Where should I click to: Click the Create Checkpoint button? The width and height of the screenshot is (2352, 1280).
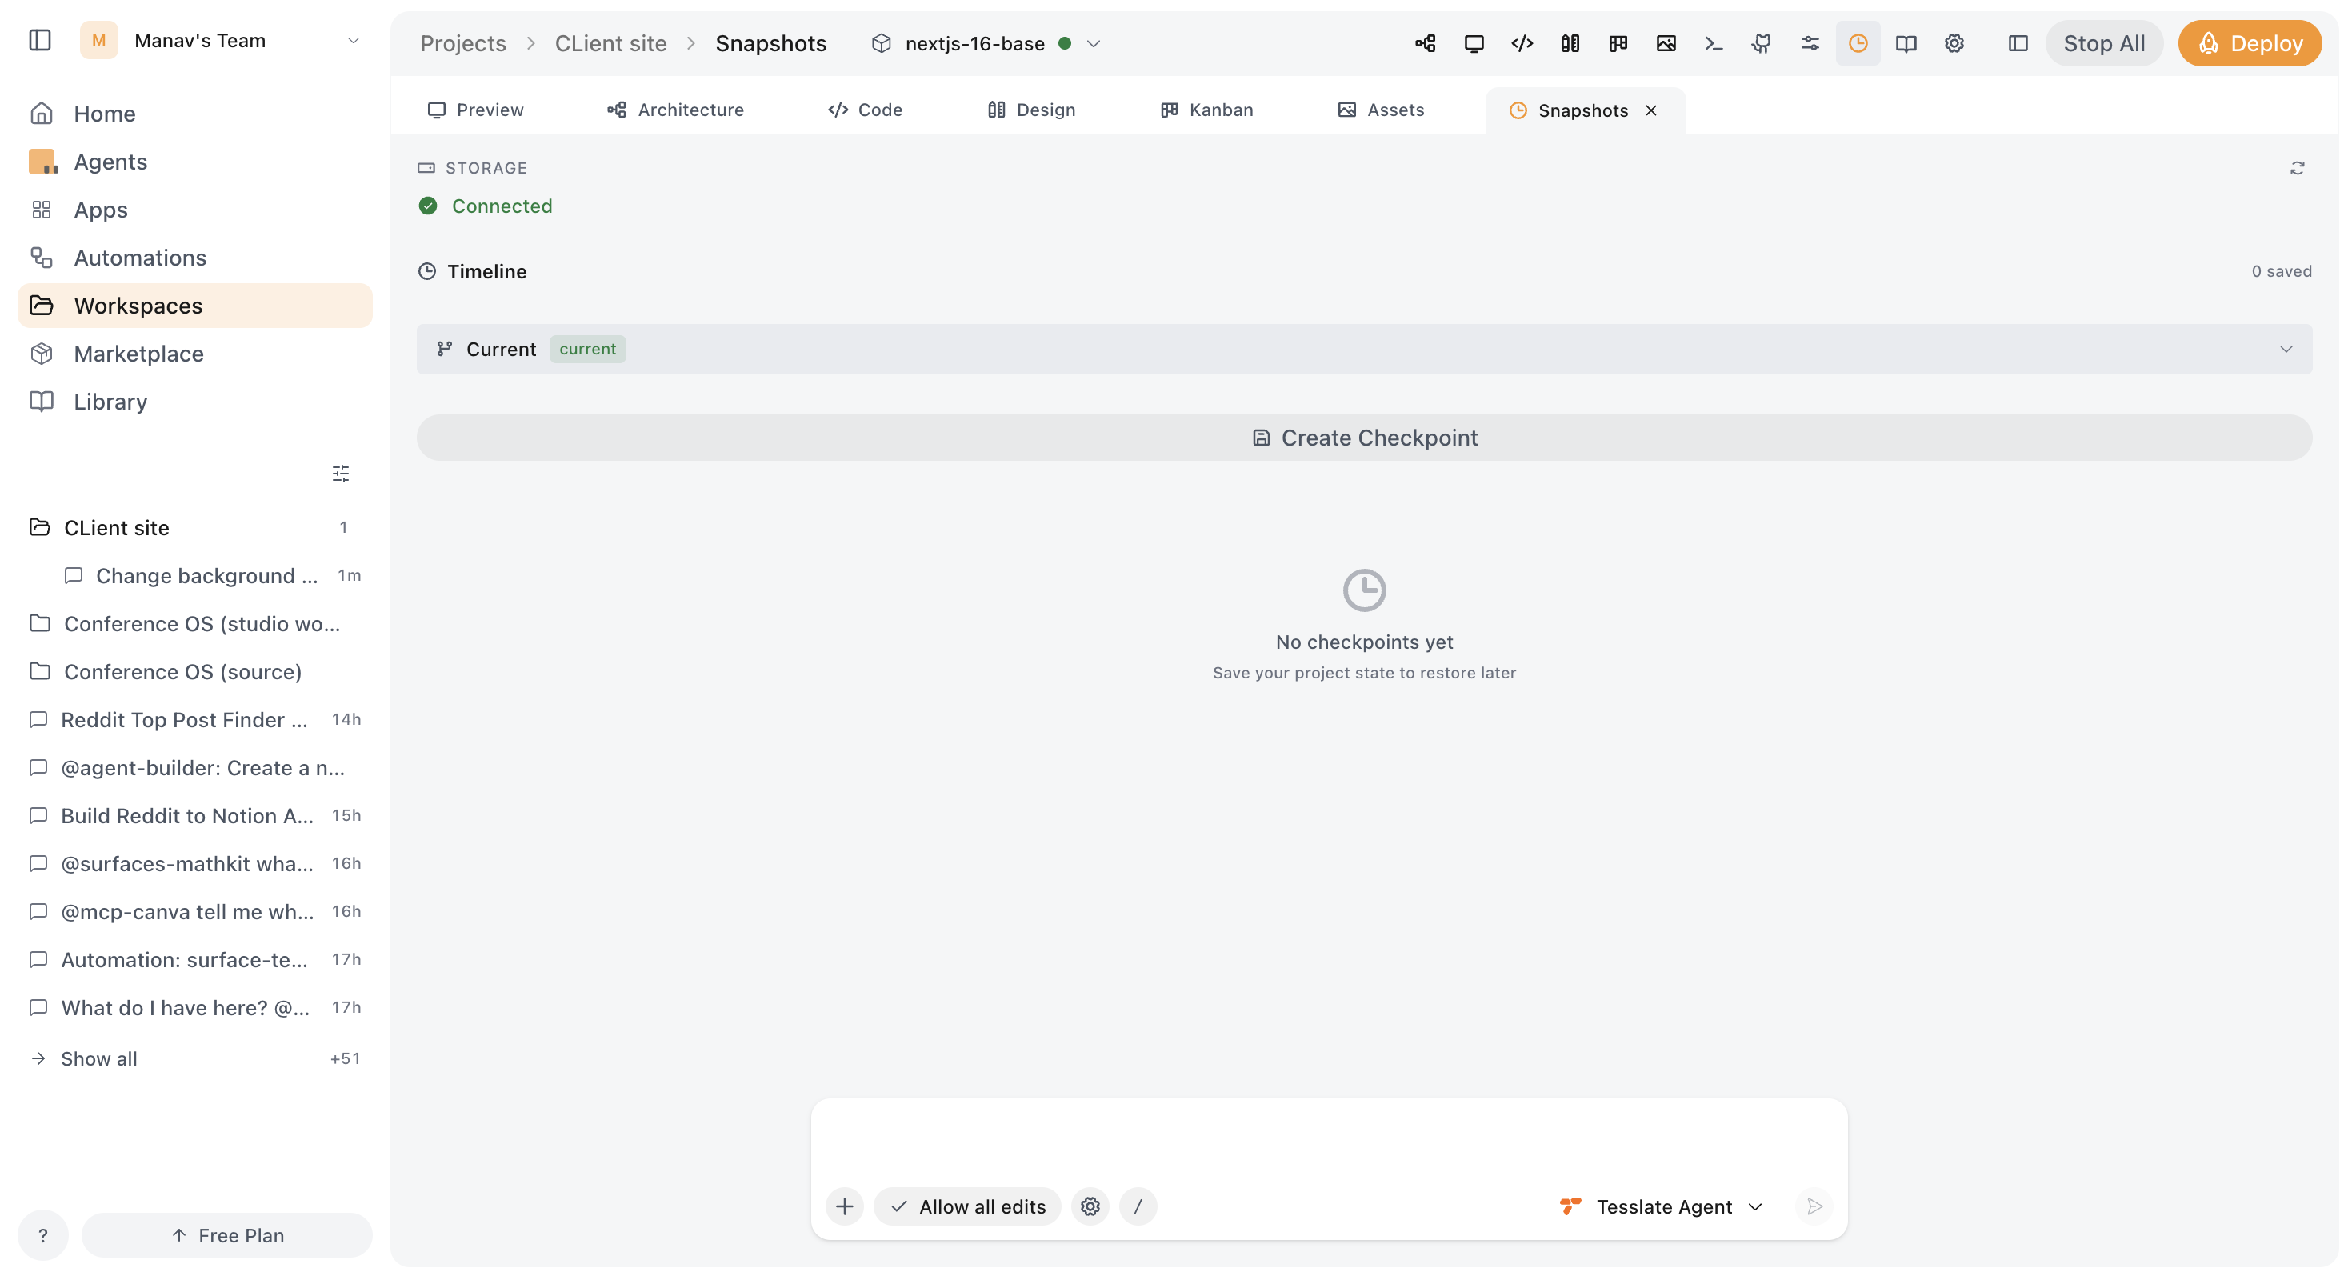point(1364,438)
